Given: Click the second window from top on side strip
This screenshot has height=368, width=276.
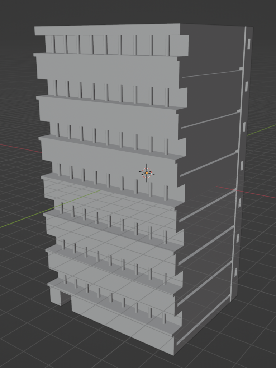Looking at the screenshot, I should click(246, 86).
